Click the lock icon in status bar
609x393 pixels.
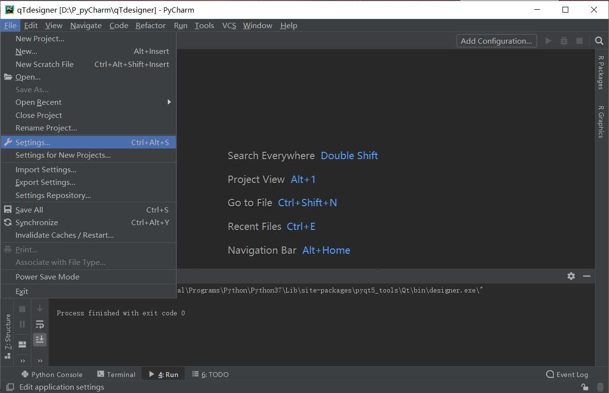coord(585,387)
